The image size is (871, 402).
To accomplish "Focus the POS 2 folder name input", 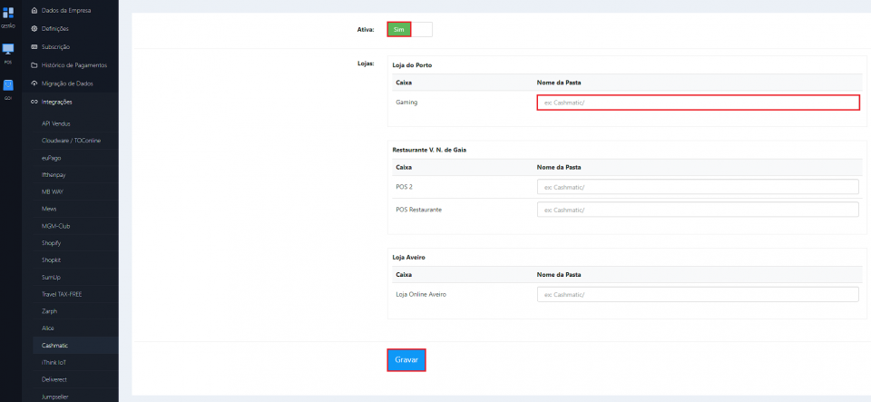I will click(697, 187).
